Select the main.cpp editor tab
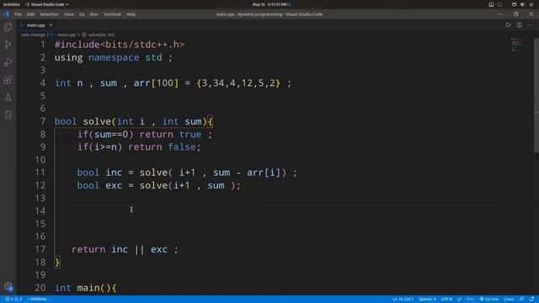This screenshot has height=303, width=539. click(36, 25)
